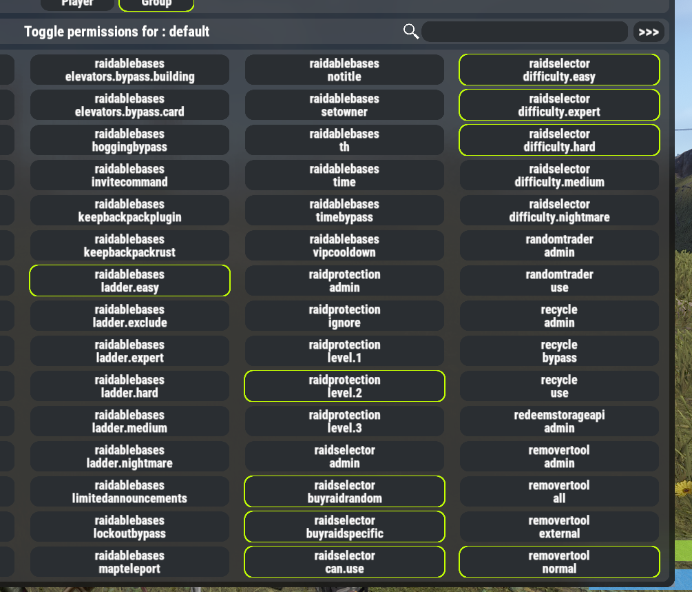Toggle raidablebases notitle permission

point(344,70)
